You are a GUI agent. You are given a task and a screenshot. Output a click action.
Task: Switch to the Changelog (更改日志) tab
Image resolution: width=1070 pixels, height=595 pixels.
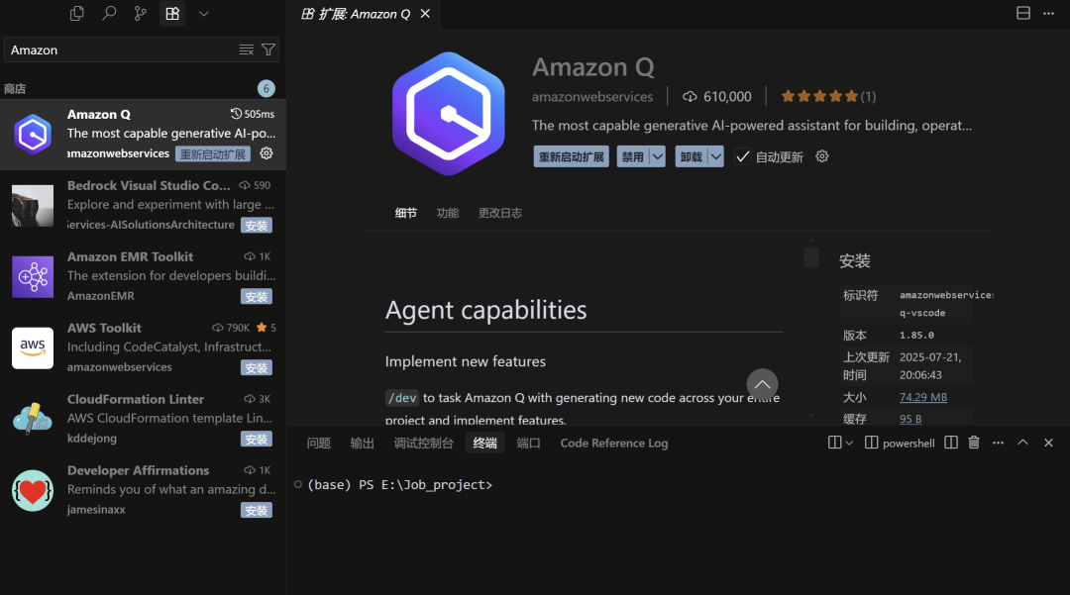(x=500, y=213)
